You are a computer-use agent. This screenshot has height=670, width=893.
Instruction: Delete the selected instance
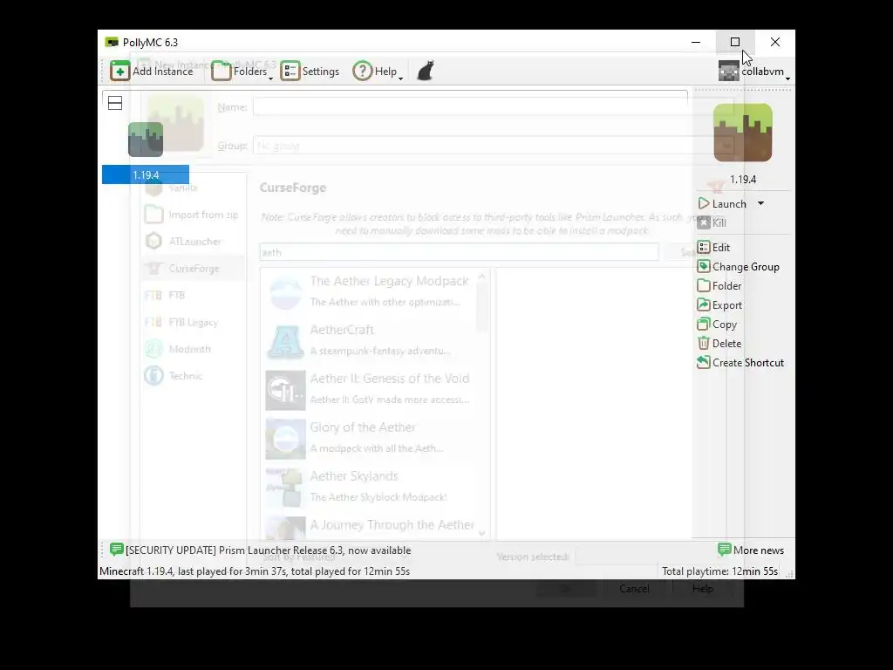(719, 344)
